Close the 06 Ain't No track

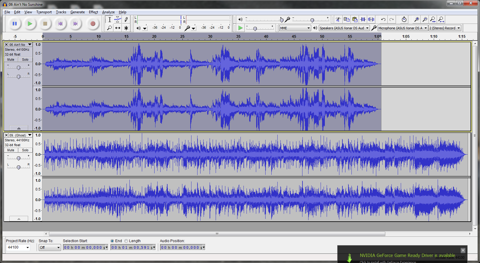coord(6,45)
